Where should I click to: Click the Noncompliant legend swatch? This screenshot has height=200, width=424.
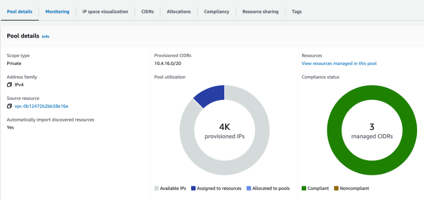pyautogui.click(x=336, y=188)
